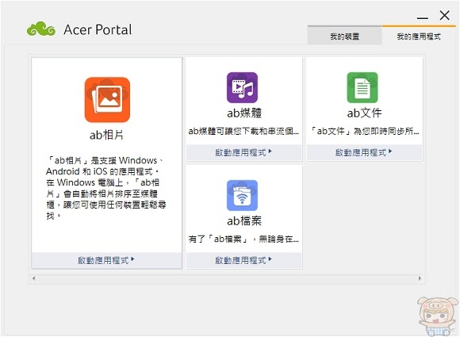Click the ab相片 description paragraph
Image resolution: width=460 pixels, height=337 pixels.
coord(106,188)
